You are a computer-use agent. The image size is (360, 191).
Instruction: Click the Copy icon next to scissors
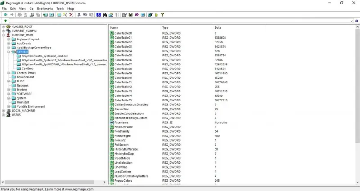85,14
